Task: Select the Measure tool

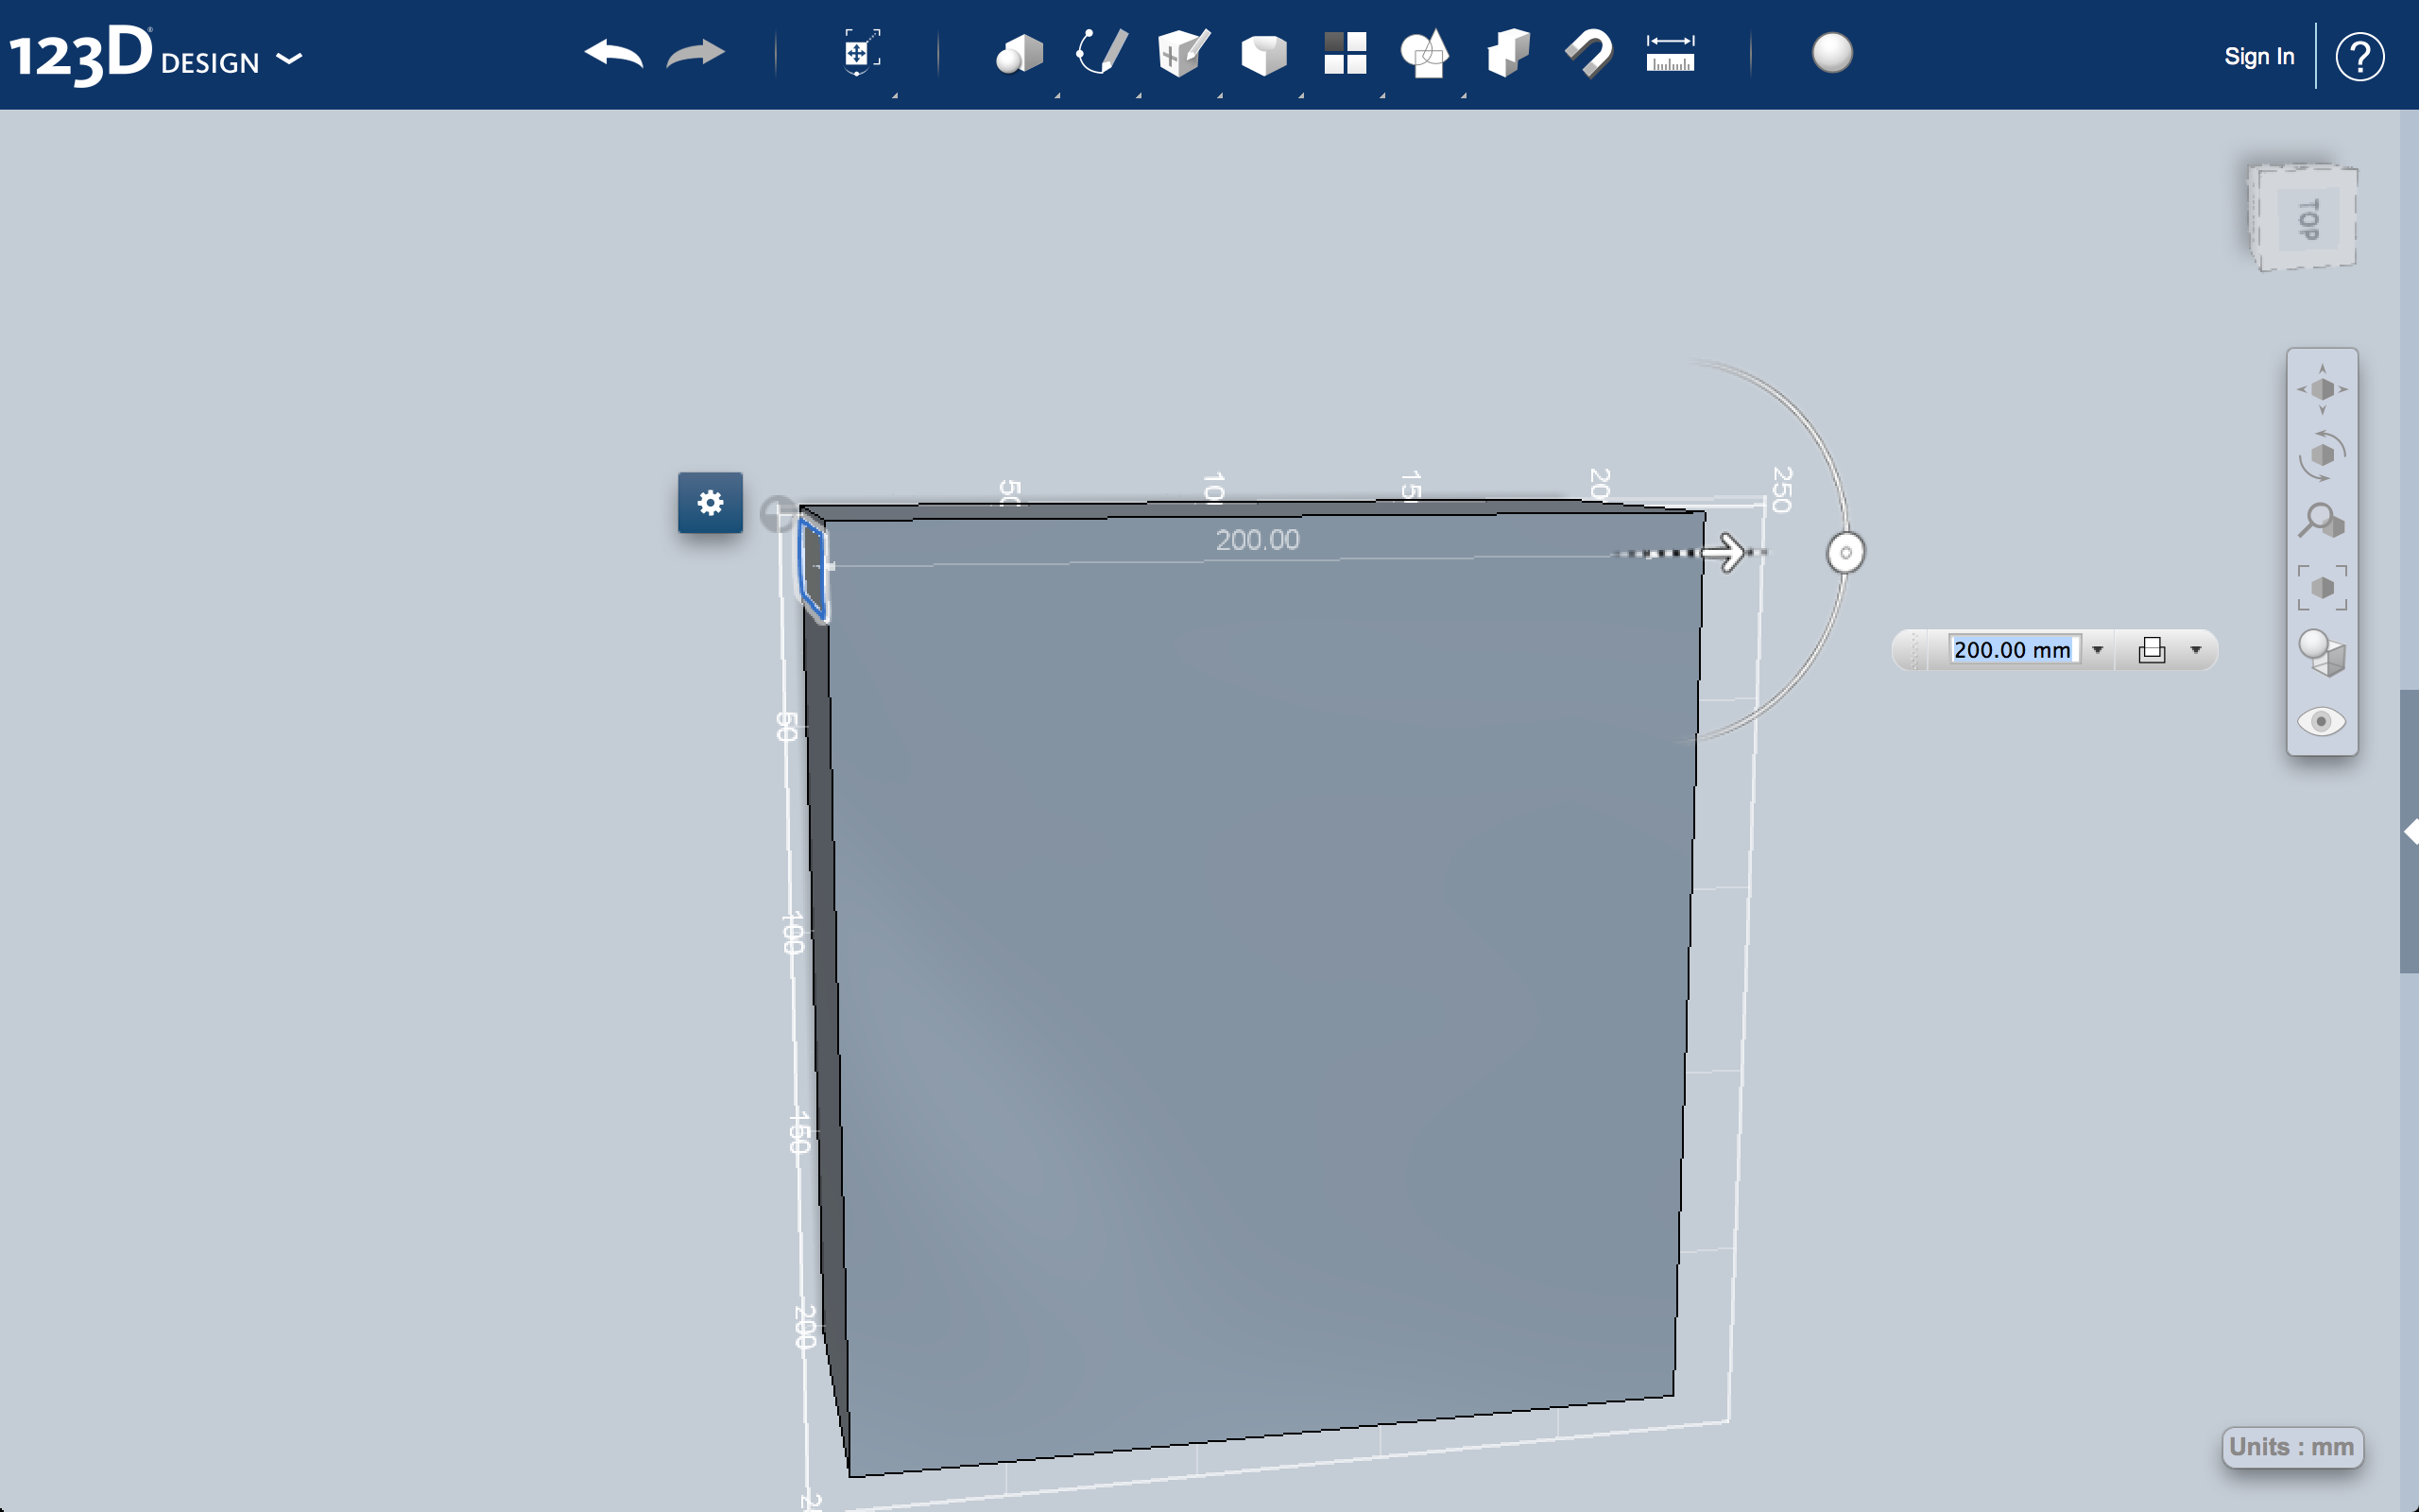Action: point(1671,55)
